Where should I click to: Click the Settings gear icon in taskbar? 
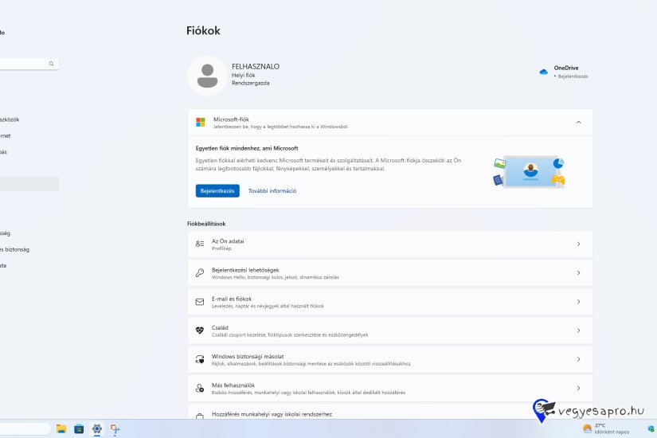(97, 428)
